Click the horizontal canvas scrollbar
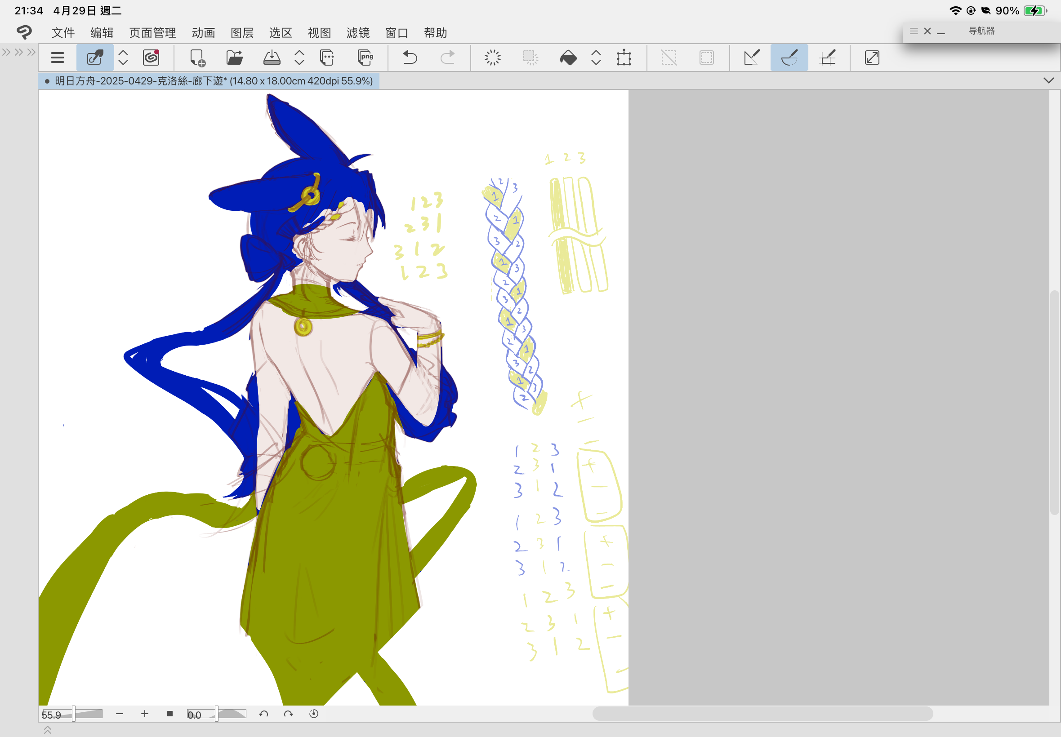Screen dimensions: 1061x737 762,714
